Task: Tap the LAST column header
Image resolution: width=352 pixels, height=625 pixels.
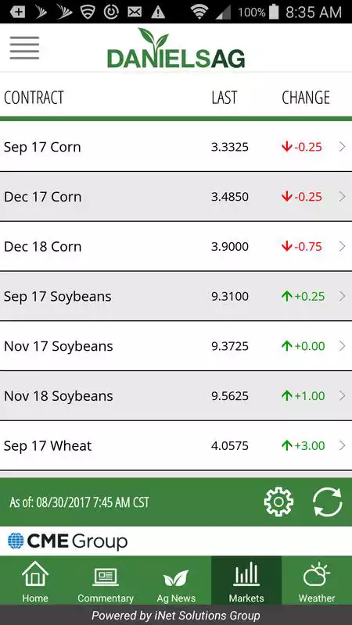Action: click(224, 98)
